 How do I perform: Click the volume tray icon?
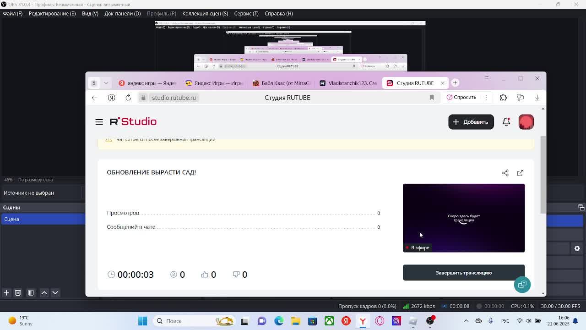point(528,321)
